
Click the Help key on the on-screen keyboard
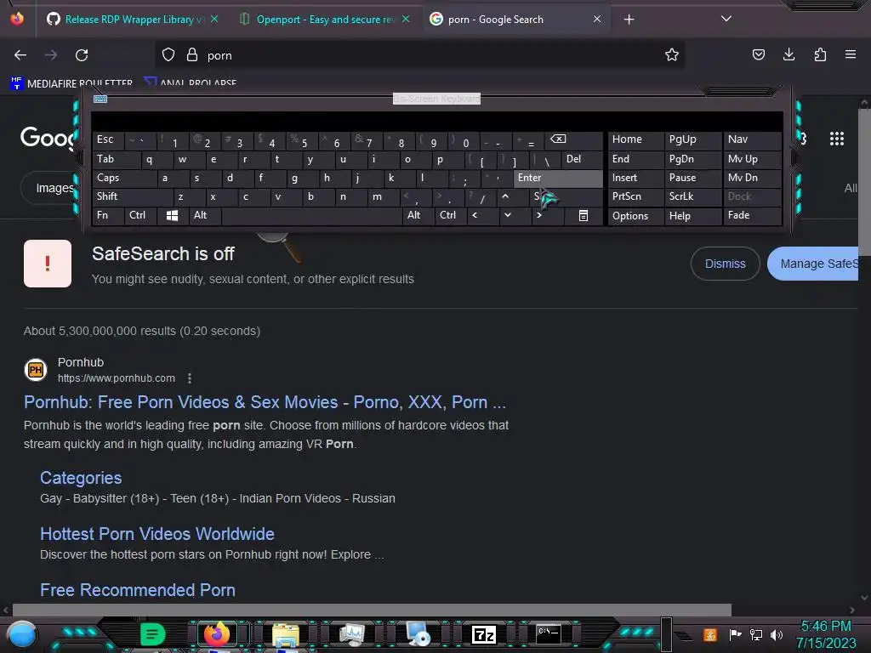pos(692,215)
